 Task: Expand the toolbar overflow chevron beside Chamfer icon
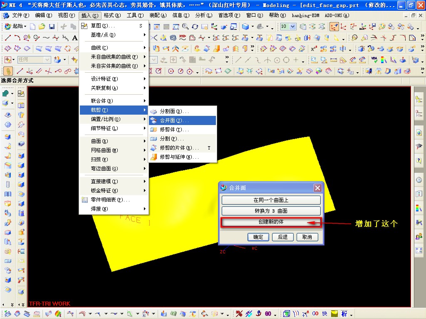point(422,38)
